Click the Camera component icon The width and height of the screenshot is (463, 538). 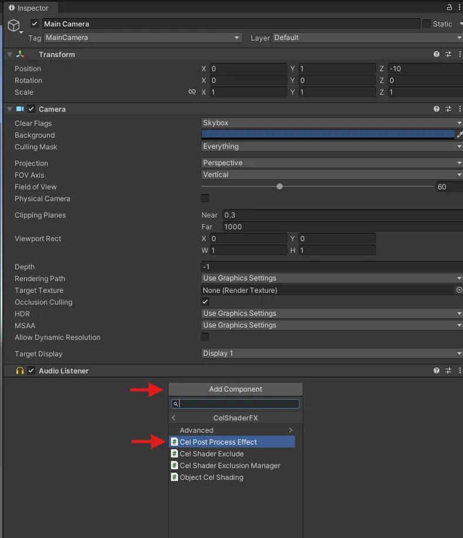pos(20,109)
